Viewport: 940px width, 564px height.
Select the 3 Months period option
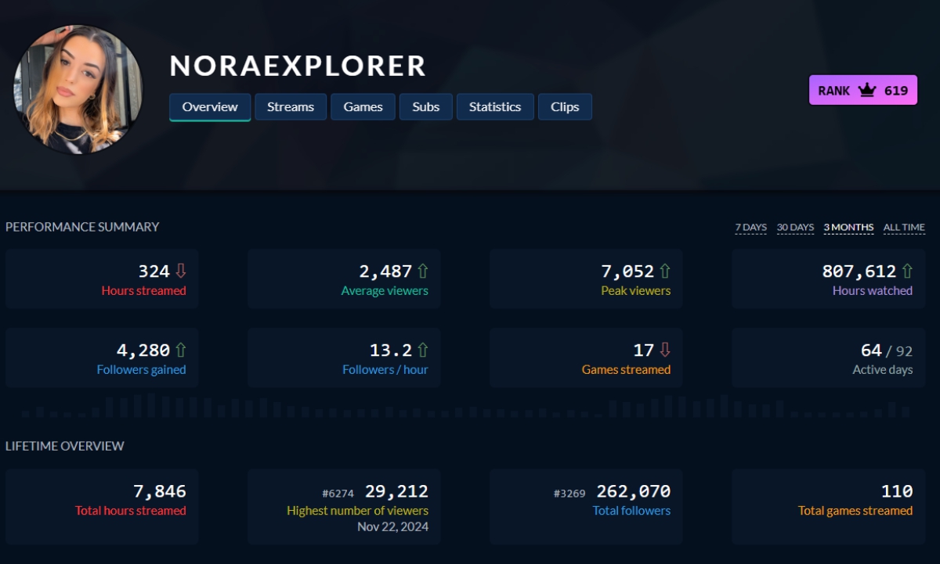(x=848, y=228)
